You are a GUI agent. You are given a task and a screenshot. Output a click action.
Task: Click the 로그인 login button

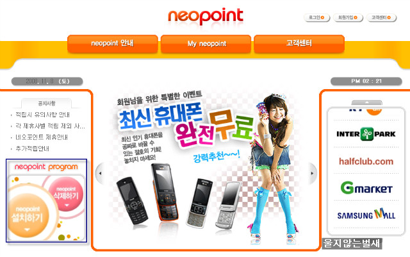[x=316, y=17]
